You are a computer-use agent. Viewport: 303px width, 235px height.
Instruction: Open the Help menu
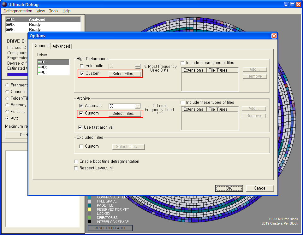coord(66,11)
